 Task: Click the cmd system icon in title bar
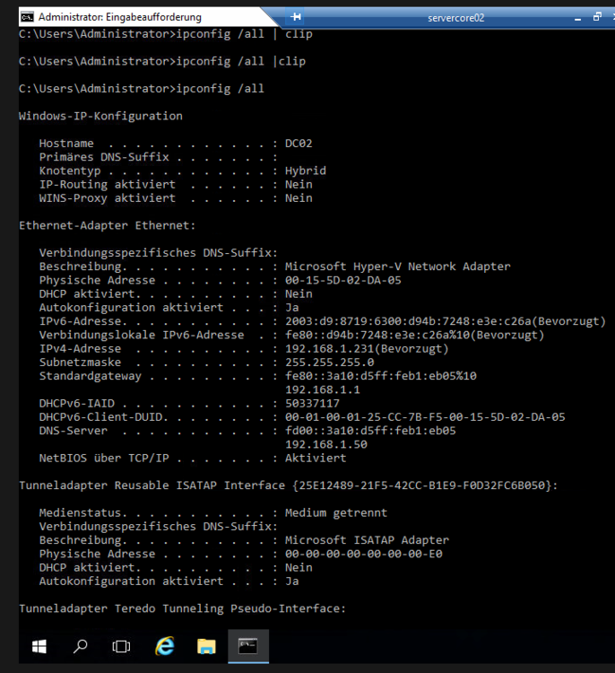pyautogui.click(x=28, y=16)
